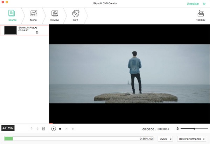Click the shopping cart icon

(204, 4)
